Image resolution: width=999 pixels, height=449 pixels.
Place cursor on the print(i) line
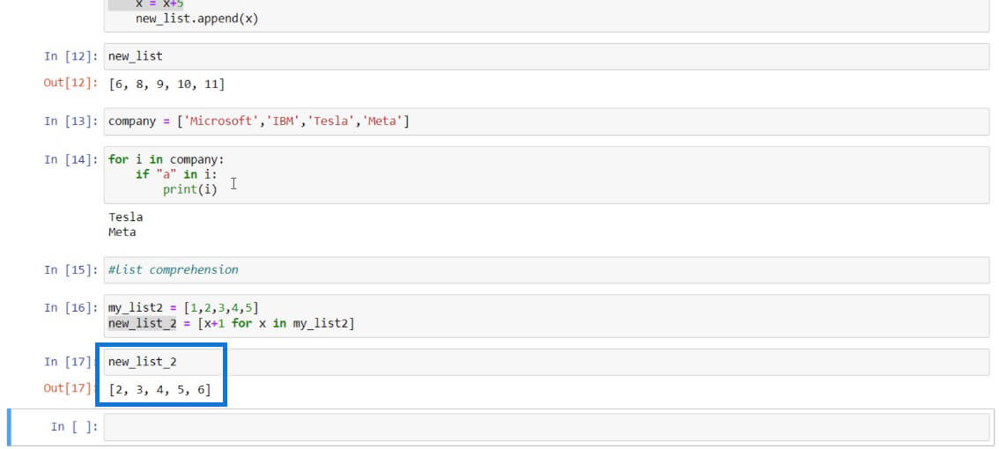pyautogui.click(x=190, y=189)
